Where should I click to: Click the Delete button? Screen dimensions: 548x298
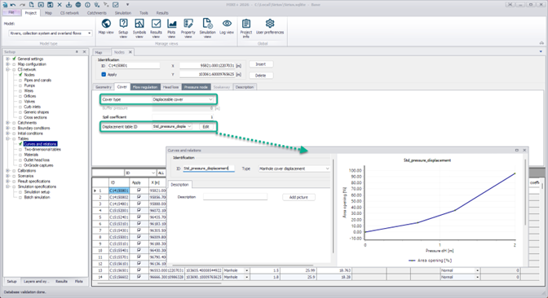coord(261,76)
